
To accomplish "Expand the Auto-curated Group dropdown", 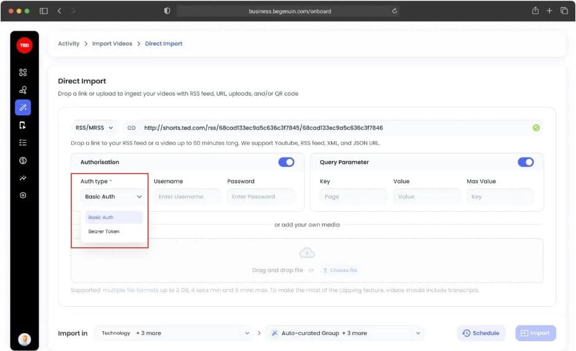I will (x=344, y=333).
